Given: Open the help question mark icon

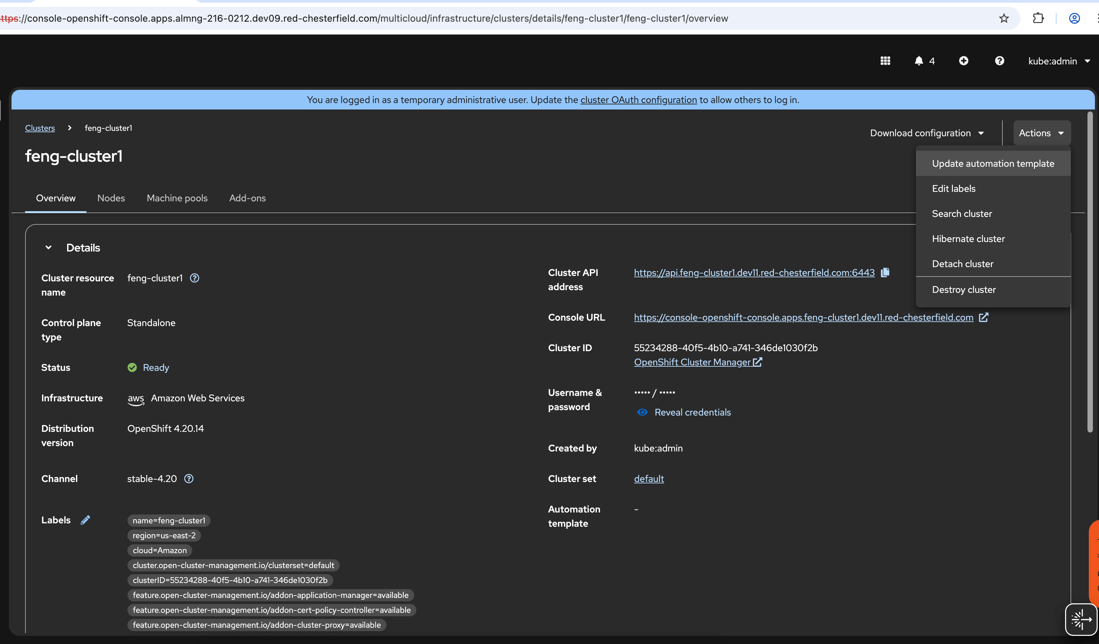Looking at the screenshot, I should [x=999, y=61].
